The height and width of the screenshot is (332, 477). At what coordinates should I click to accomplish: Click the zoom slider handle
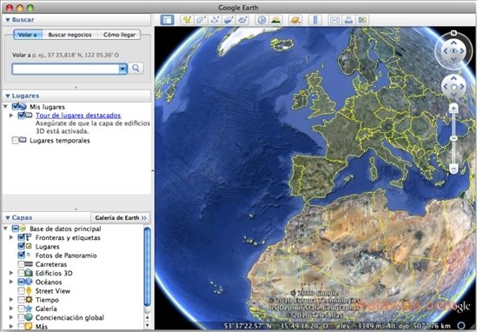coord(454,138)
